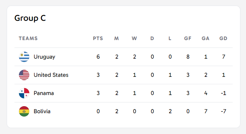
Task: Click the GF column header
Action: [188, 39]
